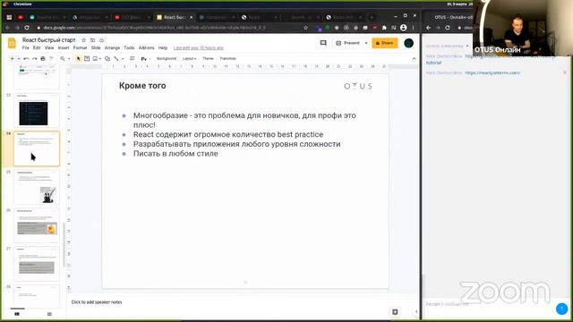Open the View menu
The image size is (573, 322).
coord(49,47)
